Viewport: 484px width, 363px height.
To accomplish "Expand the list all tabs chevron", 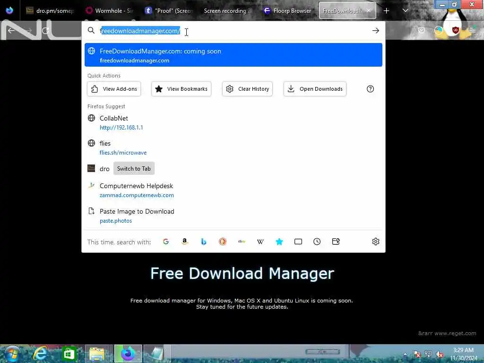I will pos(406,11).
